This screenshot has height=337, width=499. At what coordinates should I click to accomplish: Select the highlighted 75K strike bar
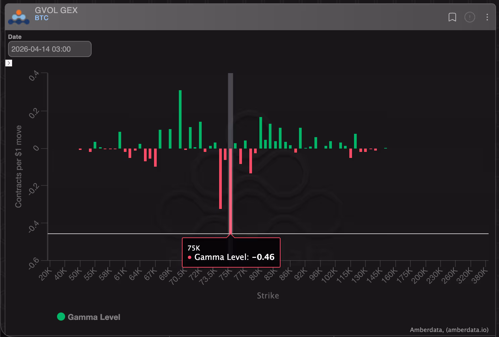(x=230, y=191)
